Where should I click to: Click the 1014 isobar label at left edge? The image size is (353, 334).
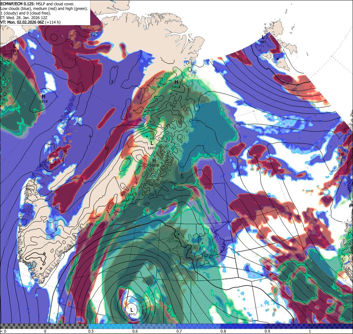8,196
